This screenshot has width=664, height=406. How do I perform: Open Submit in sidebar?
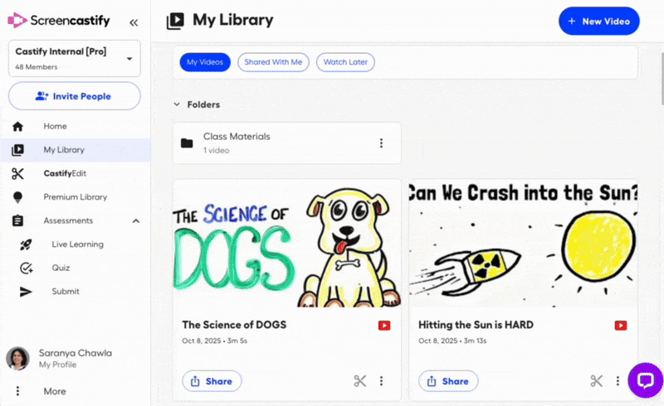point(66,292)
